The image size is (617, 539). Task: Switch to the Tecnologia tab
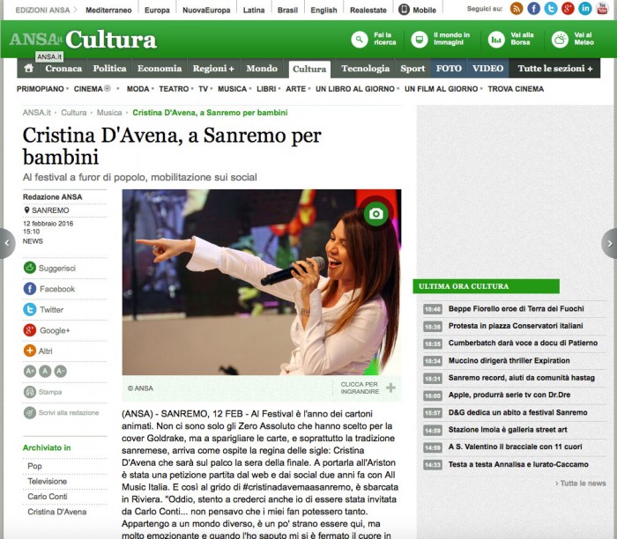coord(365,69)
